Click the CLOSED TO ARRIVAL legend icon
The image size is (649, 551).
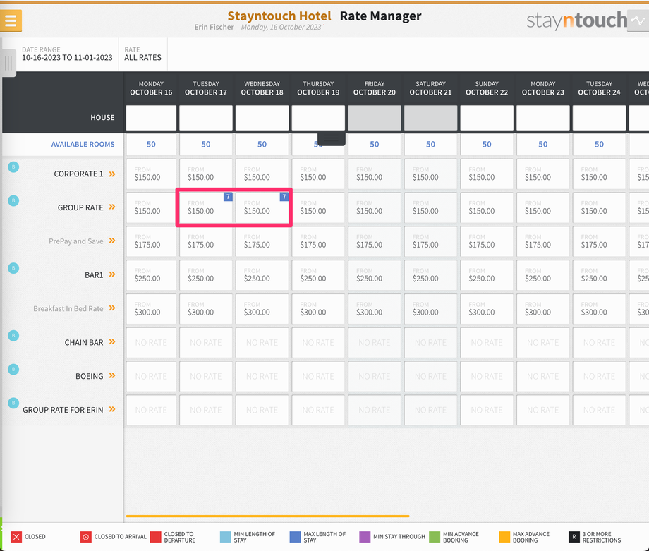coord(85,537)
